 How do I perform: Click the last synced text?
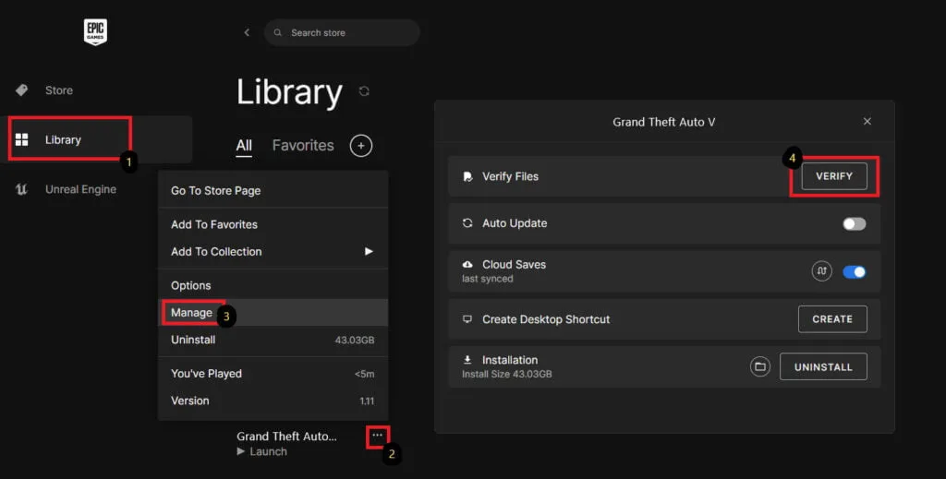488,279
